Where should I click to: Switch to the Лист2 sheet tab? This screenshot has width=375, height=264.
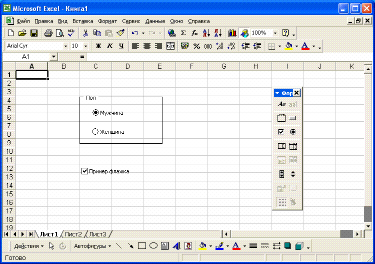click(73, 234)
